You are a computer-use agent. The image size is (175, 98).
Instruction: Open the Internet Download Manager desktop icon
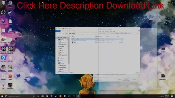click(10, 68)
